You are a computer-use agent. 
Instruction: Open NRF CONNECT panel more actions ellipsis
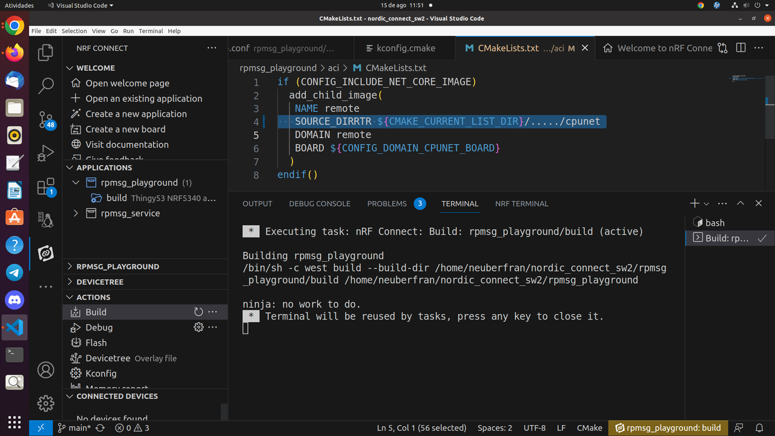point(211,48)
